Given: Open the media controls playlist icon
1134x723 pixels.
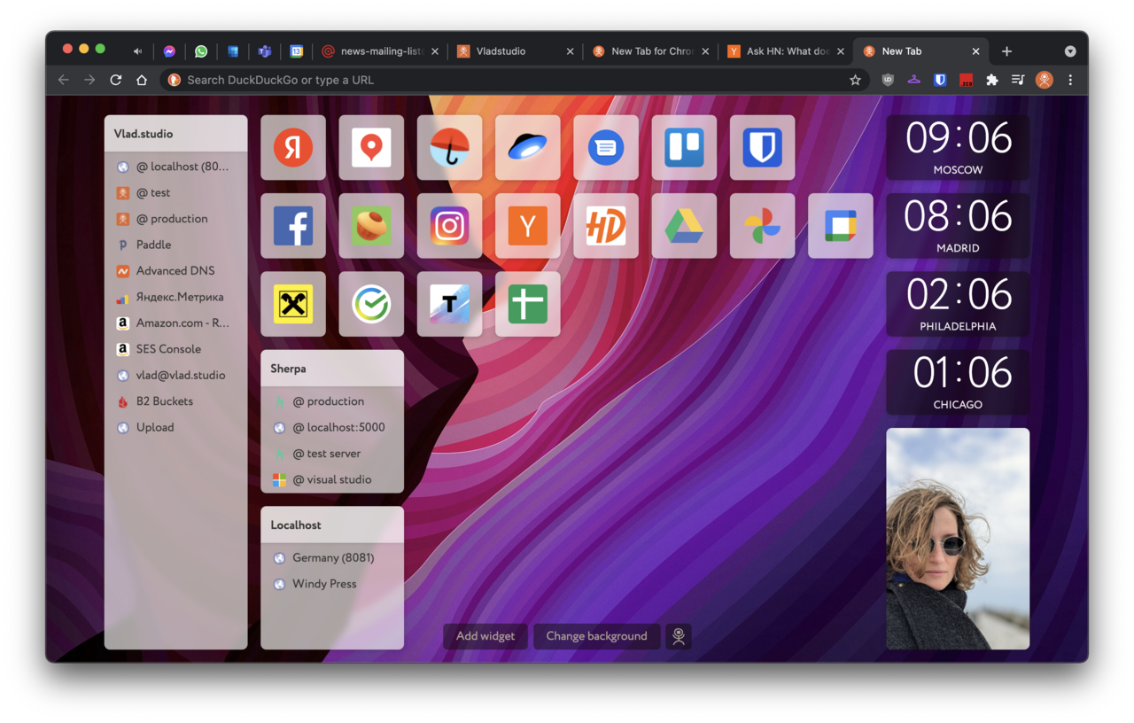Looking at the screenshot, I should 1018,80.
